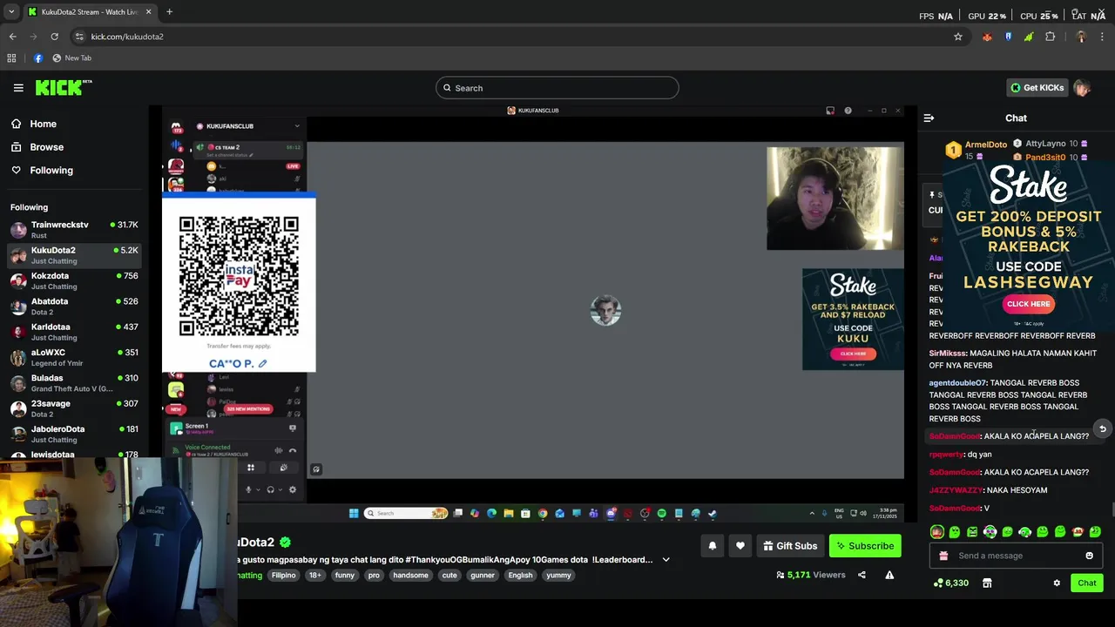Open the browser extensions puzzle icon
The height and width of the screenshot is (627, 1115).
point(1051,37)
